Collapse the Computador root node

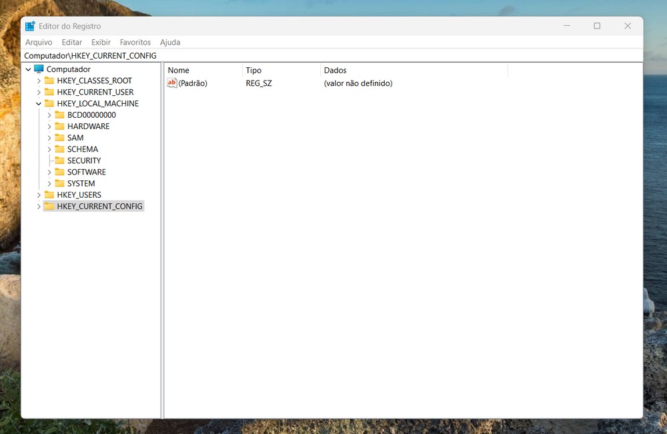point(28,69)
